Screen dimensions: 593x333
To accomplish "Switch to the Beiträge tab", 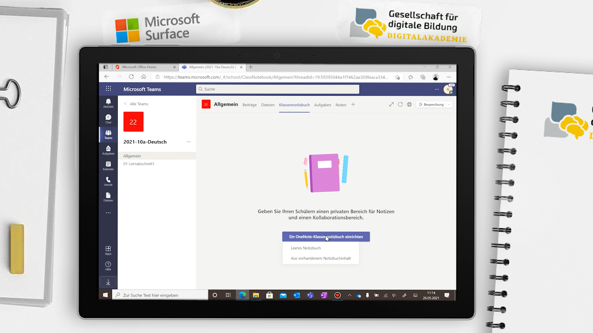I will tap(250, 105).
